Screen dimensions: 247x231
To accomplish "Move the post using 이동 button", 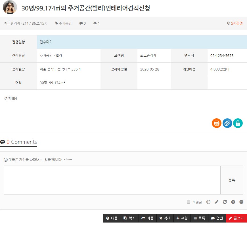I will click(147, 218).
